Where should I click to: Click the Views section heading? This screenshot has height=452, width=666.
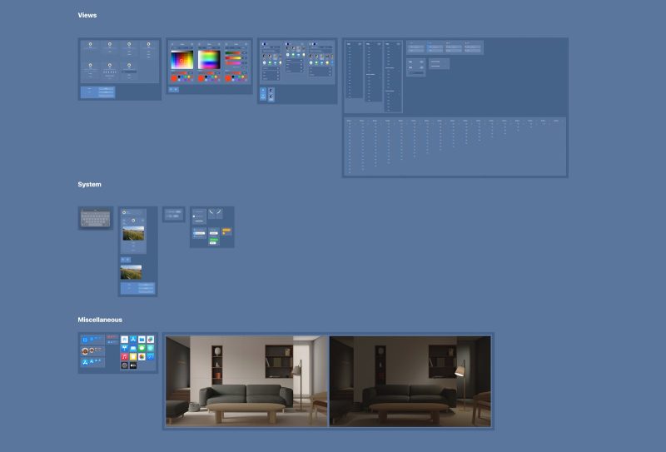[x=87, y=16]
